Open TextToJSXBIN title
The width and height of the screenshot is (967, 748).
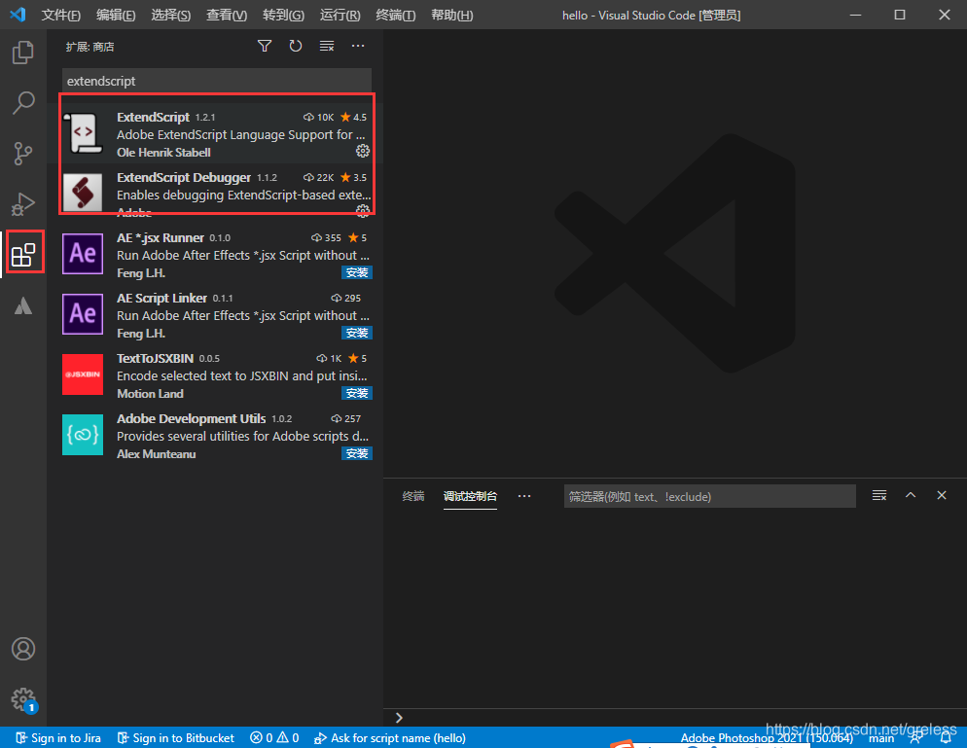(155, 359)
